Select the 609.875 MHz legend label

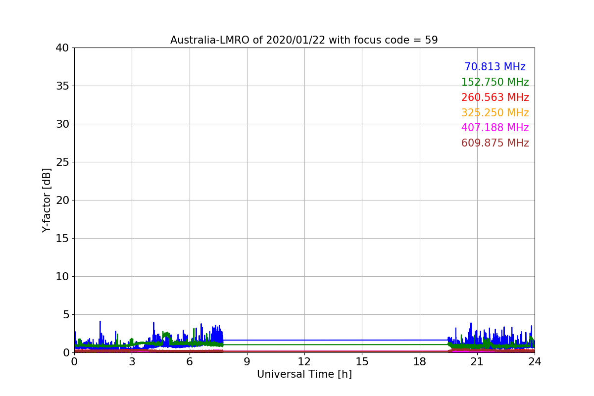(495, 143)
